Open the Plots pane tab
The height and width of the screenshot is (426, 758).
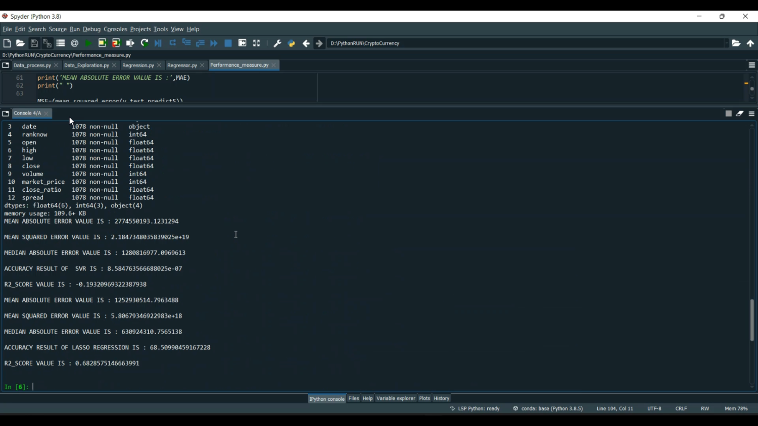(424, 399)
